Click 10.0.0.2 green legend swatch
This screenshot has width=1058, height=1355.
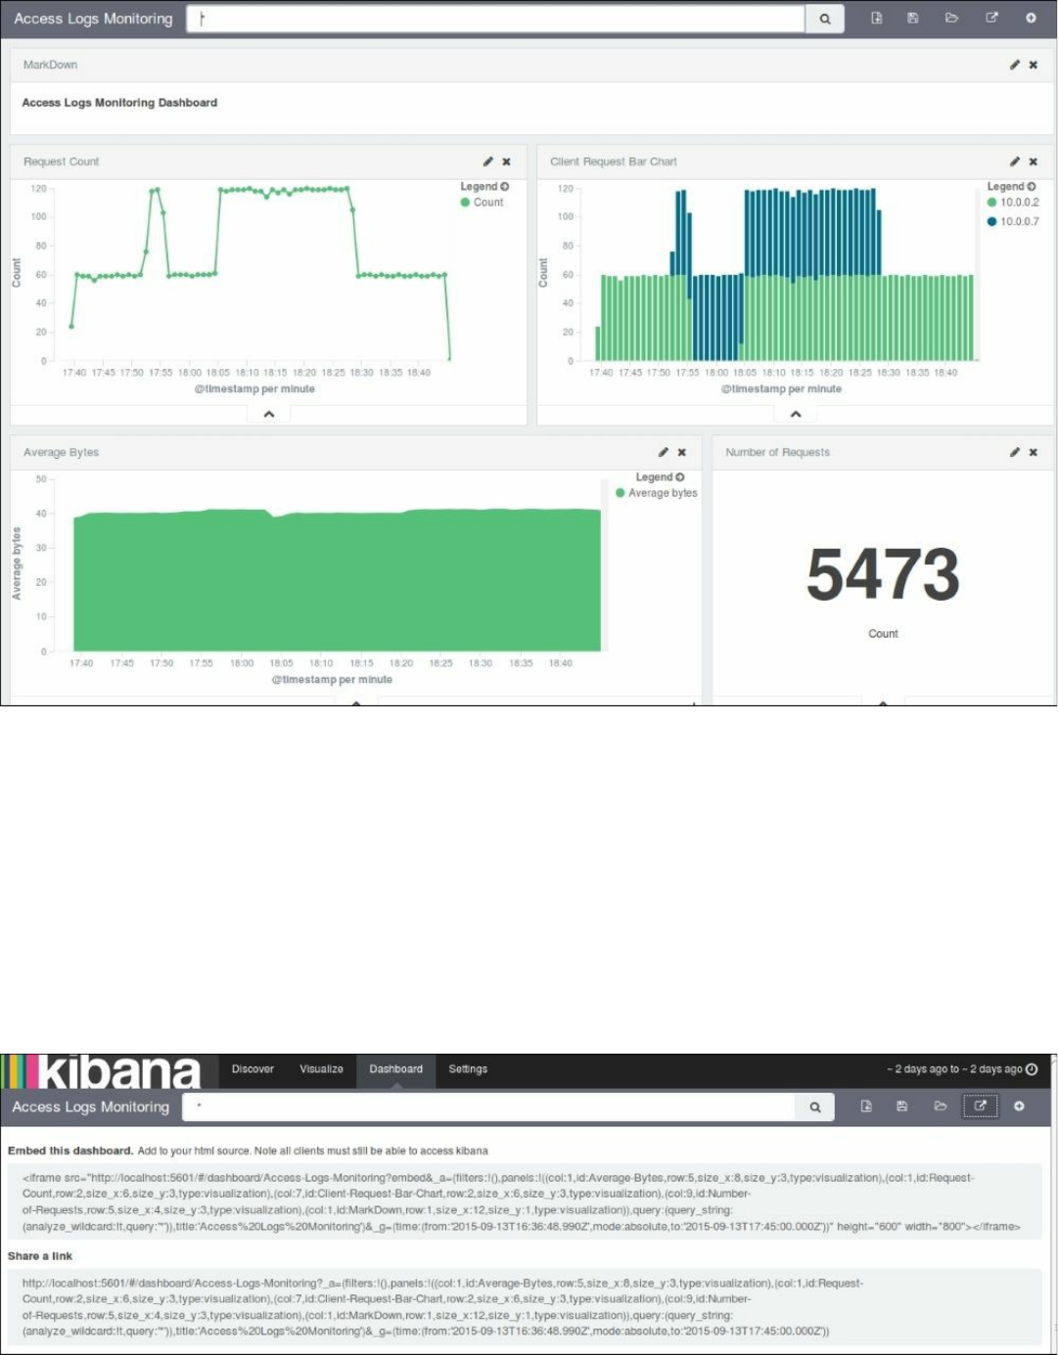[991, 203]
